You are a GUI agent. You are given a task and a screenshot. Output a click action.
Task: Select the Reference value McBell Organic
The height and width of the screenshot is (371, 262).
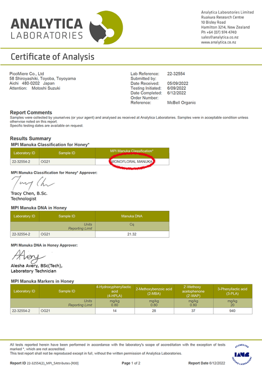coord(181,102)
